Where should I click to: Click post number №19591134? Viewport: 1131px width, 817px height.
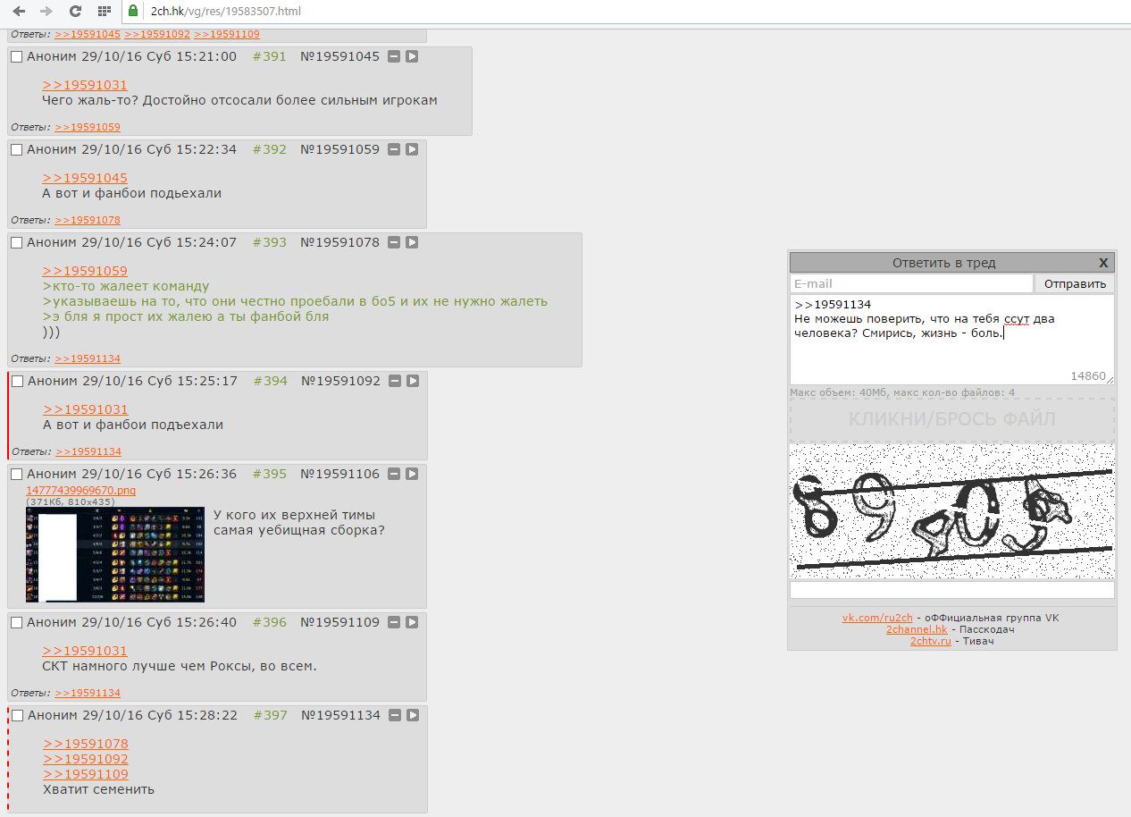coord(340,715)
